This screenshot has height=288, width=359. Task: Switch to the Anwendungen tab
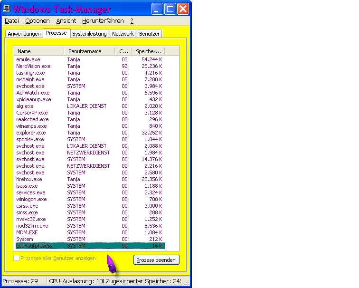(x=24, y=34)
